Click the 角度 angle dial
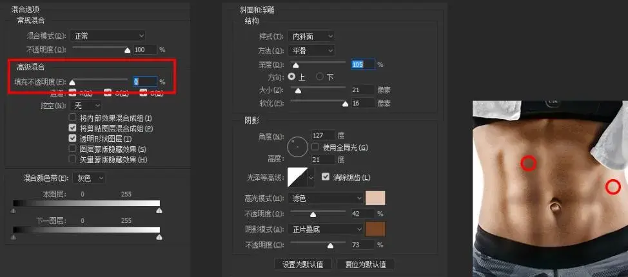This screenshot has height=277, width=628. [x=298, y=147]
